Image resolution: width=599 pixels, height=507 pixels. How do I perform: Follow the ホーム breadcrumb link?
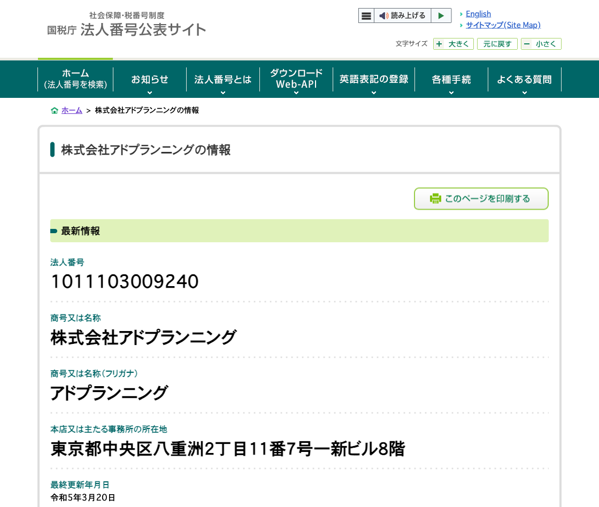click(x=72, y=110)
